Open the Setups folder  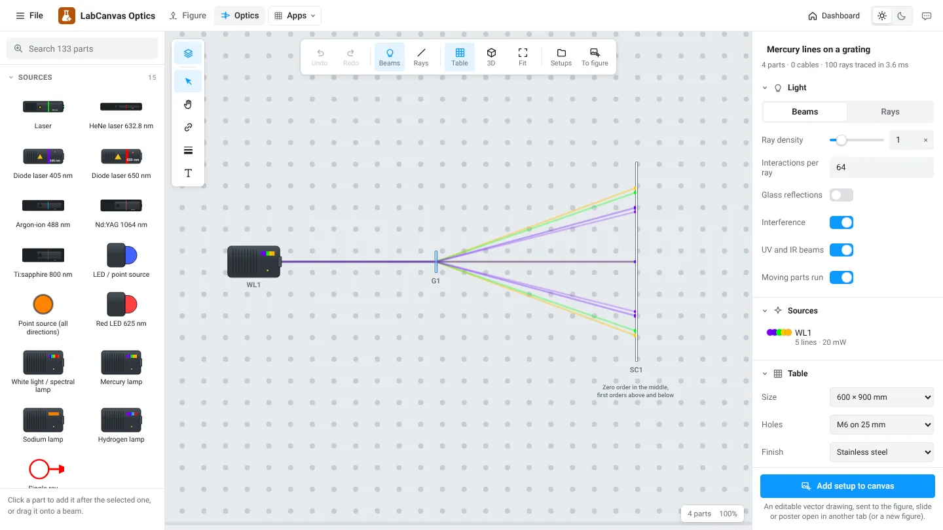pos(561,57)
